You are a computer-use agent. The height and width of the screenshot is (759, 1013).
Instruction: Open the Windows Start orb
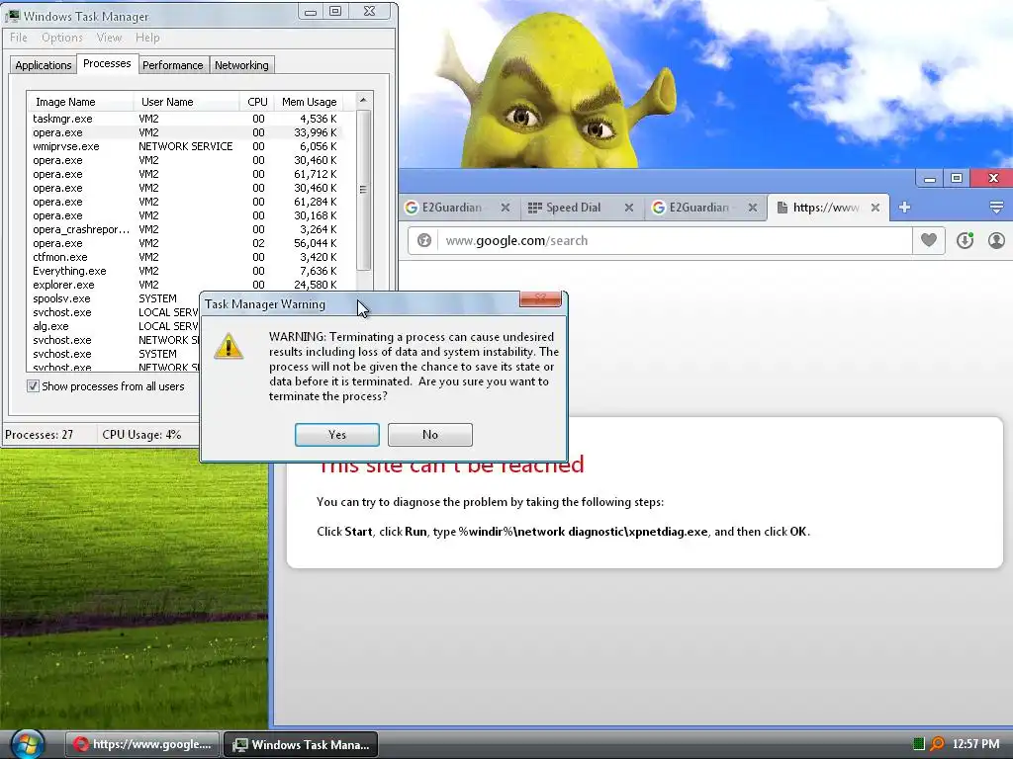pyautogui.click(x=27, y=744)
